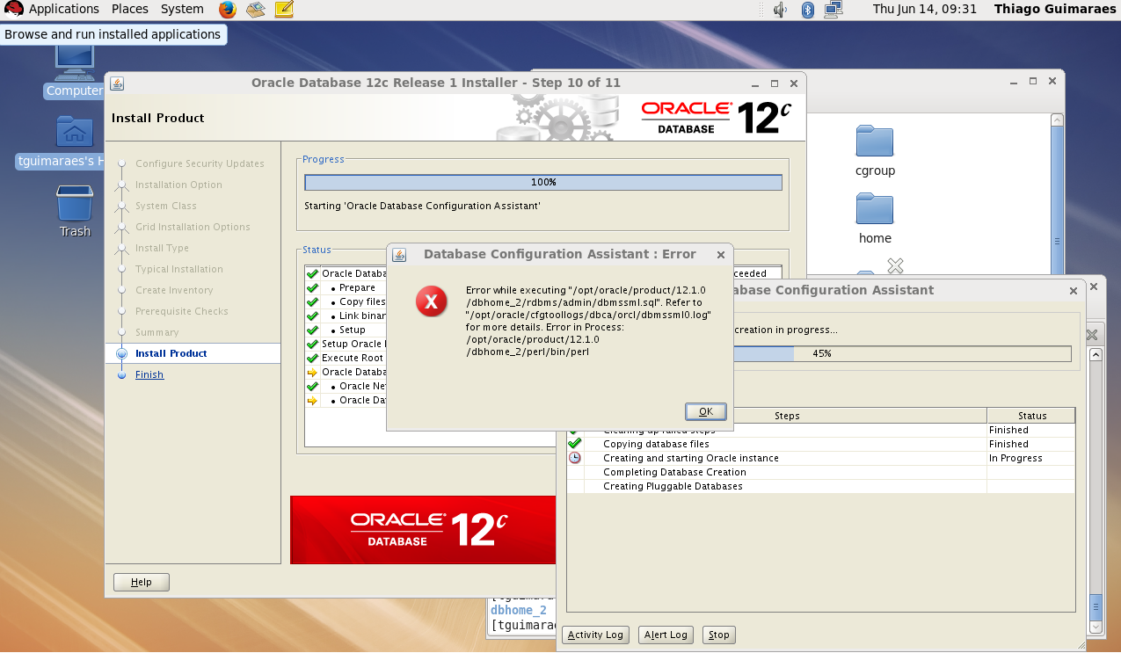Click the yellow arrow beside the Oracle Database step
The image size is (1121, 653).
[312, 372]
